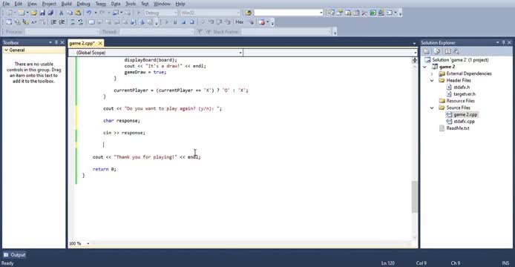Open the Debug configuration dropdown
Screen dimensions: 515x267
[x=161, y=13]
